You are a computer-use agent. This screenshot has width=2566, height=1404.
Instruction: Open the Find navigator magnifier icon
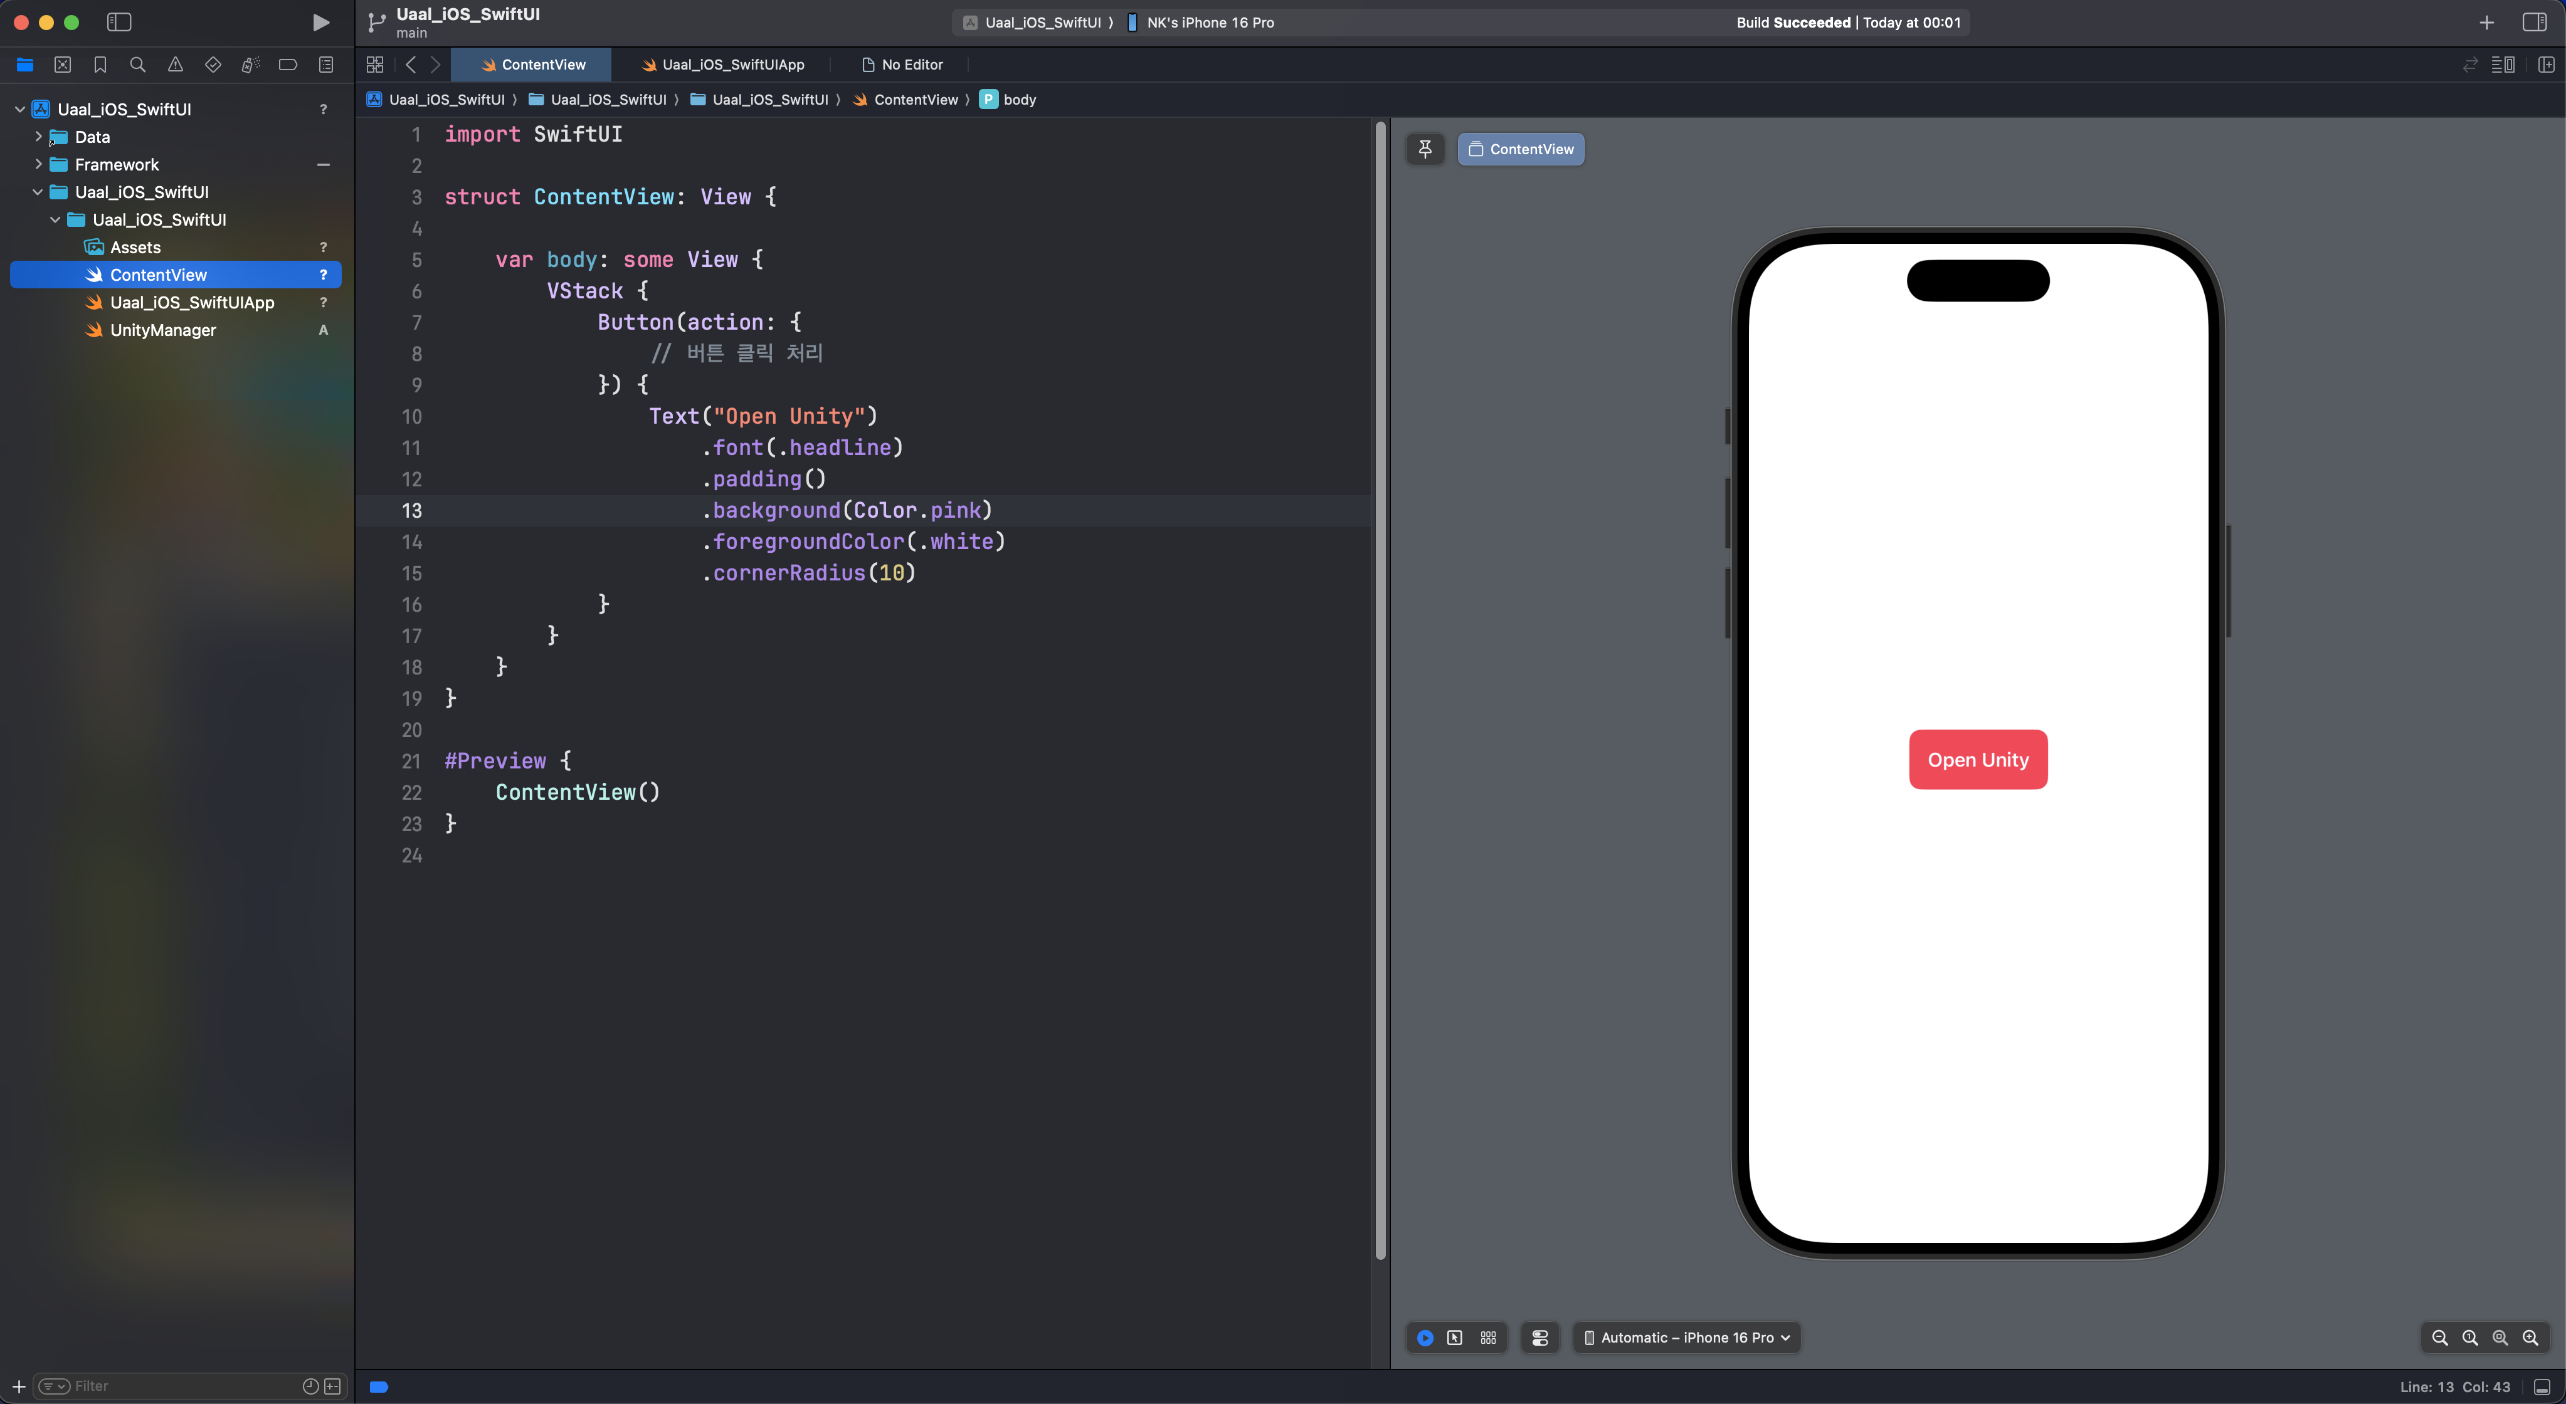coord(137,65)
